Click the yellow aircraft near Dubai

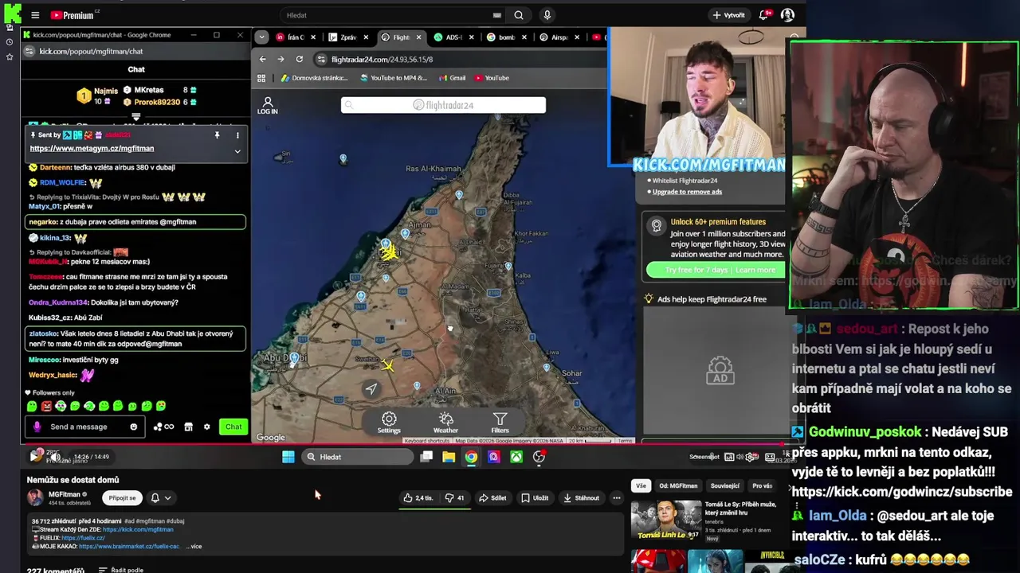click(x=389, y=252)
